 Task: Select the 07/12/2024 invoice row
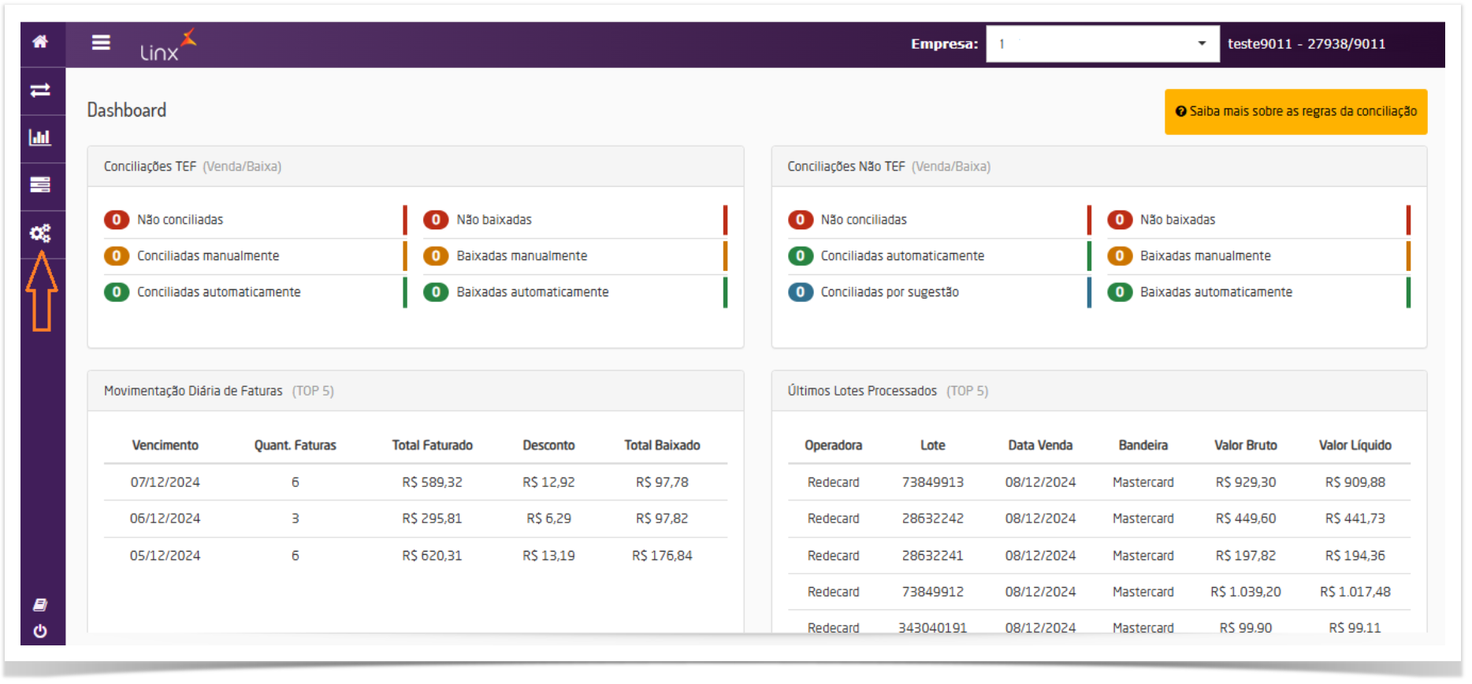pyautogui.click(x=415, y=482)
